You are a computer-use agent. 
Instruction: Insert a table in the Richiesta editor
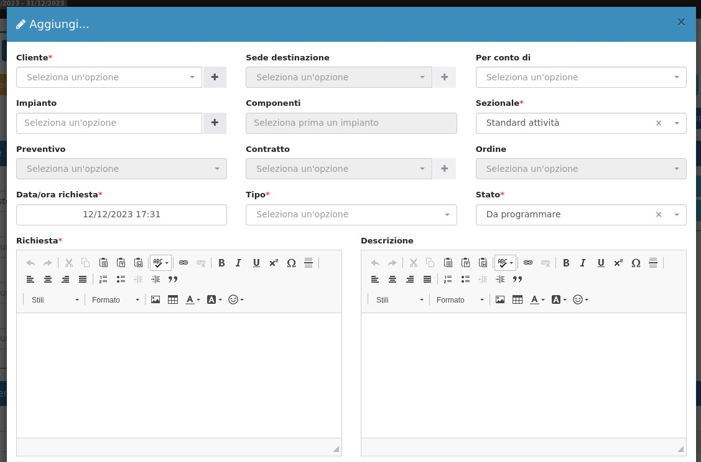(173, 299)
